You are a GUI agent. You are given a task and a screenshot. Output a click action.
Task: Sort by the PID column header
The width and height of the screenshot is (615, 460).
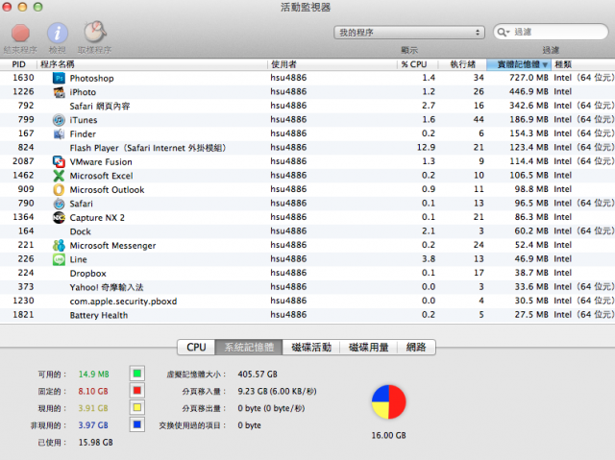pyautogui.click(x=18, y=64)
